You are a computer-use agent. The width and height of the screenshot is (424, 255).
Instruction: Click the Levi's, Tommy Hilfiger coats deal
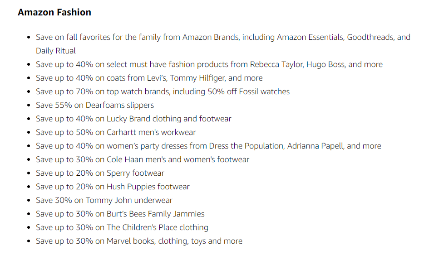click(149, 78)
